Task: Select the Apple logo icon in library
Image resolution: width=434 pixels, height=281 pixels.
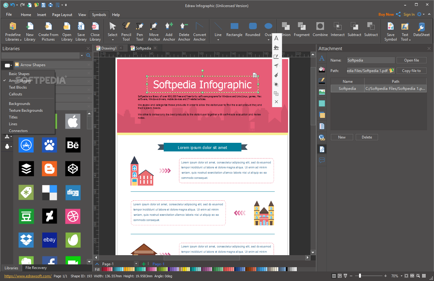Action: coord(73,121)
